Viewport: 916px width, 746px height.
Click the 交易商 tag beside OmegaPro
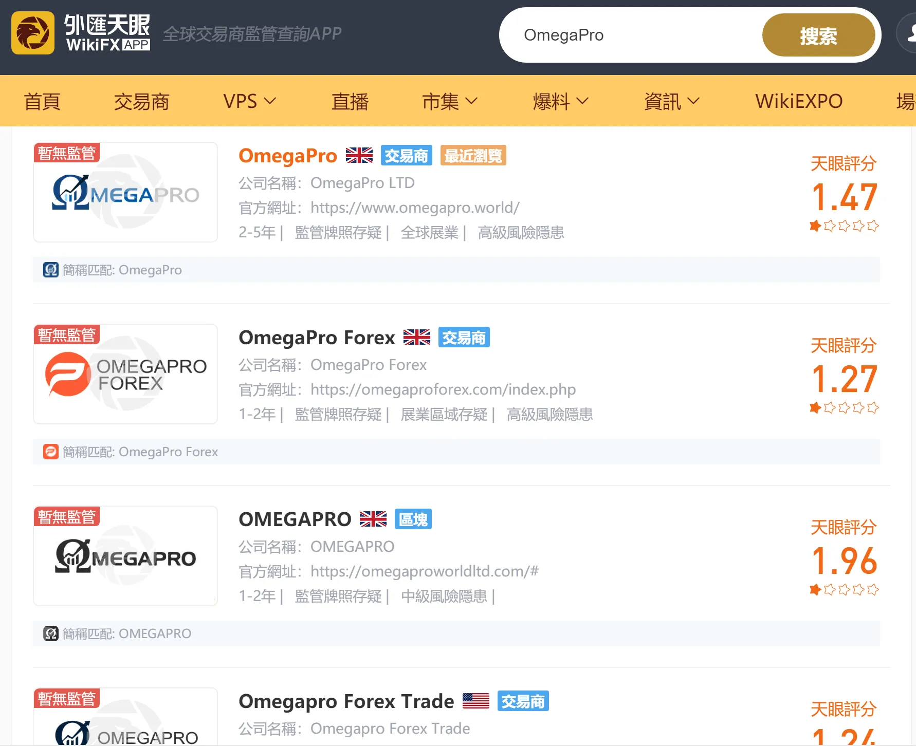coord(407,155)
